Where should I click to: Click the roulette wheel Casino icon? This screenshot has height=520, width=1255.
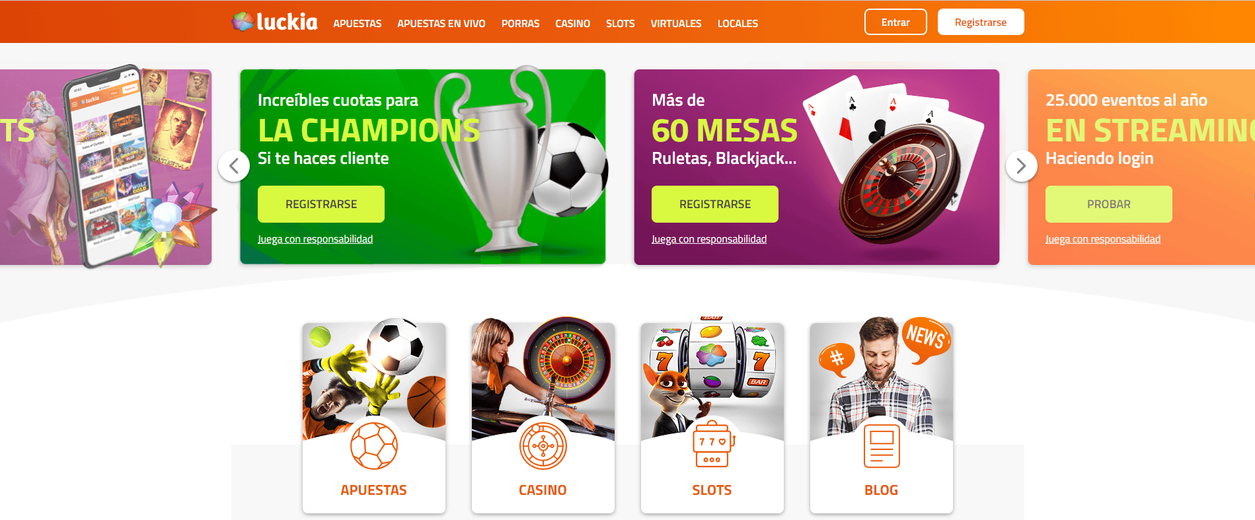point(543,446)
